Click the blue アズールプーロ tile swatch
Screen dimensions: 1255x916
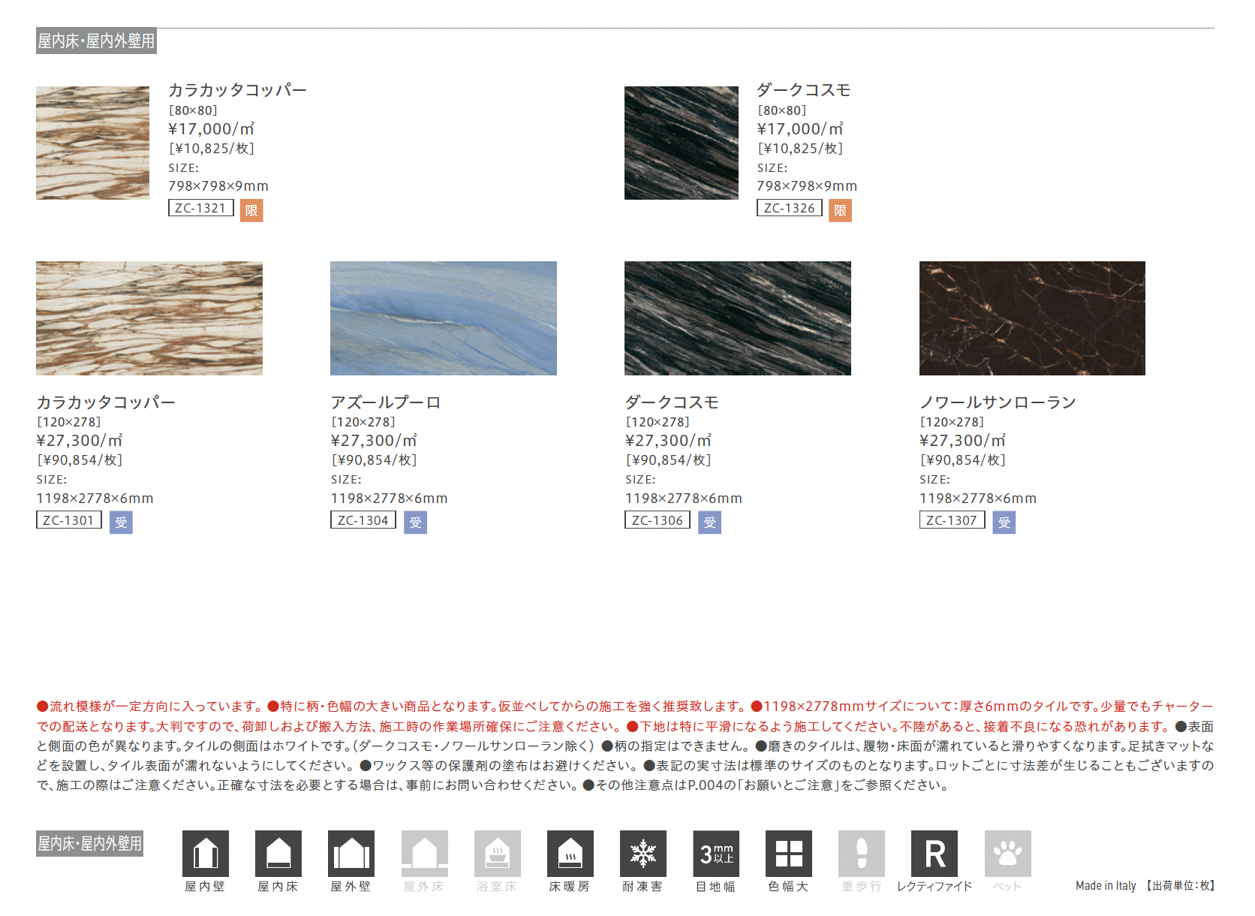click(x=443, y=318)
